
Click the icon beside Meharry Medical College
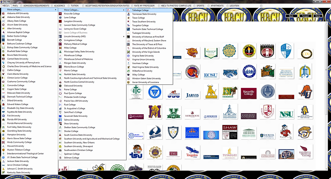60,44
